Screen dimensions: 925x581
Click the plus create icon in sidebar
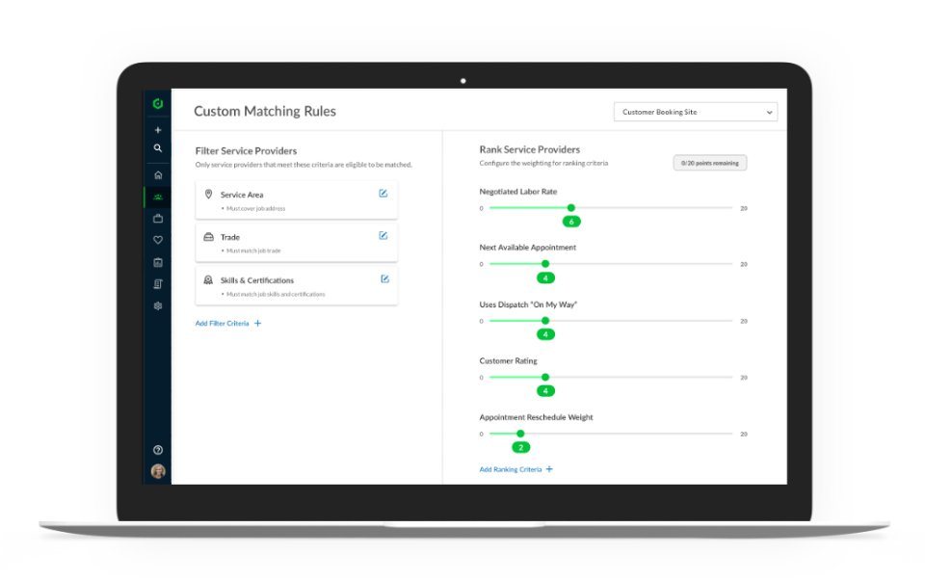coord(157,130)
